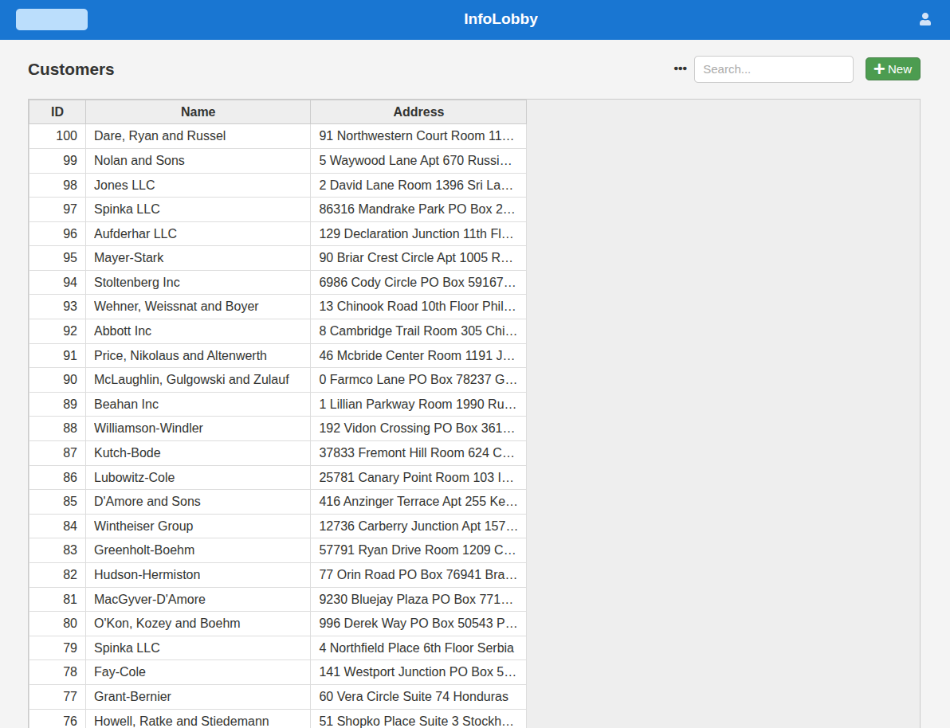Image resolution: width=950 pixels, height=728 pixels.
Task: Click the Abbott Inc entry
Action: point(123,331)
